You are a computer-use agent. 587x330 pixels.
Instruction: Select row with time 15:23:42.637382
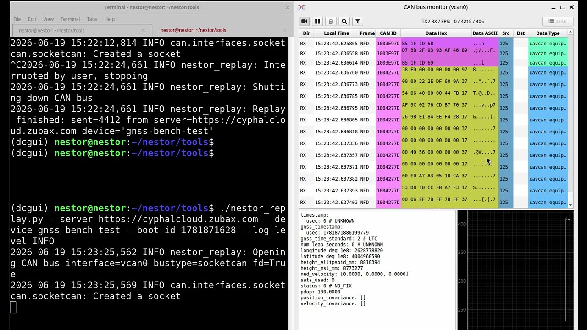[433, 179]
